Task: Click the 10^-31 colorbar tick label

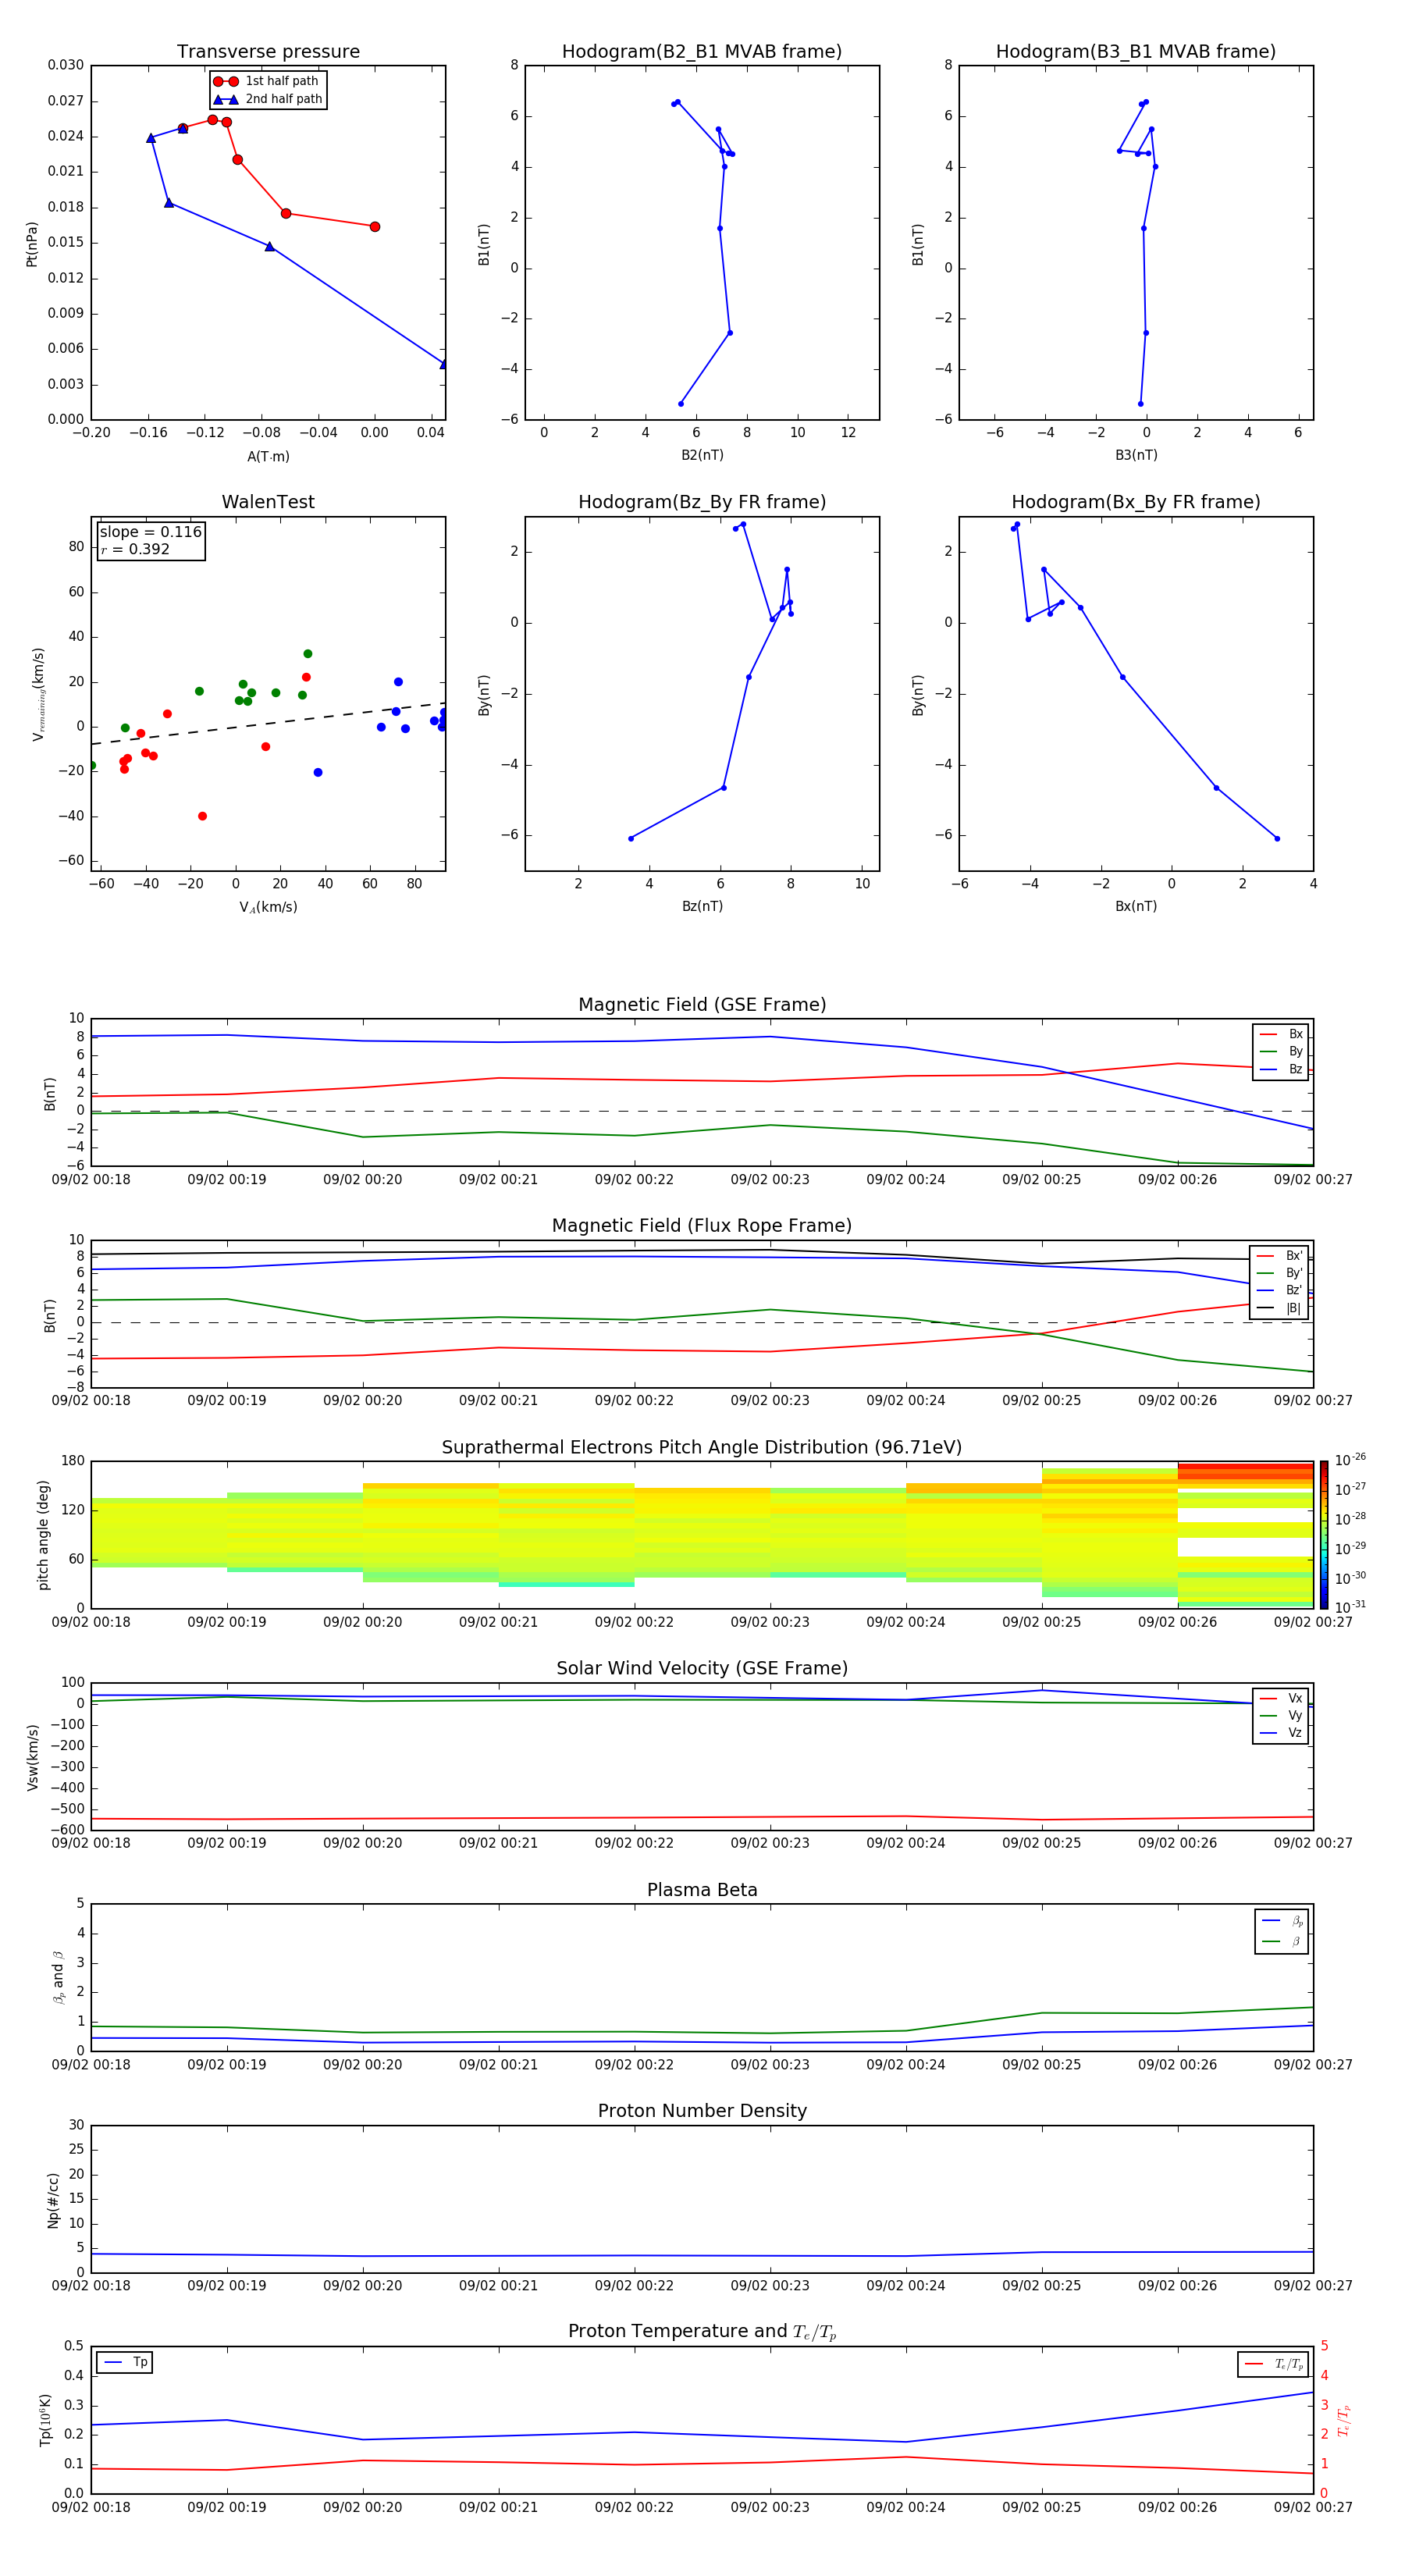Action: 1350,1607
